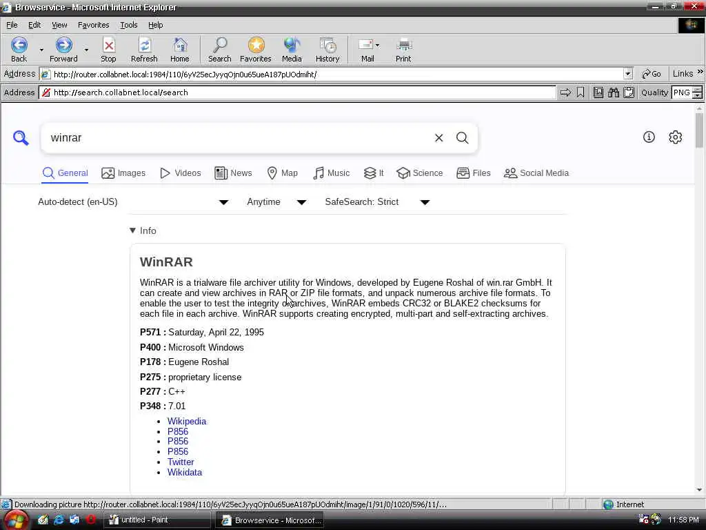Switch to the Videos tab
The width and height of the screenshot is (706, 530).
pyautogui.click(x=180, y=173)
